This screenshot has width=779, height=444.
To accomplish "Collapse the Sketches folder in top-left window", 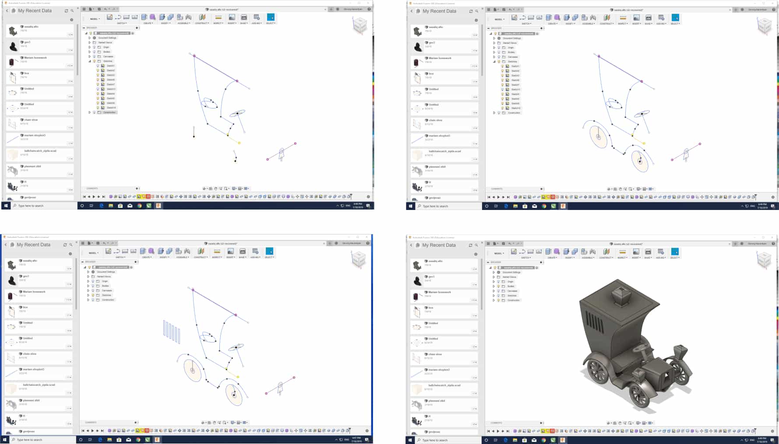I will [90, 61].
